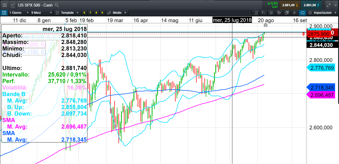Open the Medio candle price dropdown

[117, 12]
